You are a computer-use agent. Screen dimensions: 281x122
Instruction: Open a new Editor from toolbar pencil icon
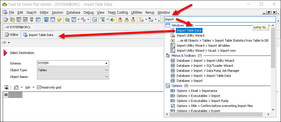click(x=6, y=20)
